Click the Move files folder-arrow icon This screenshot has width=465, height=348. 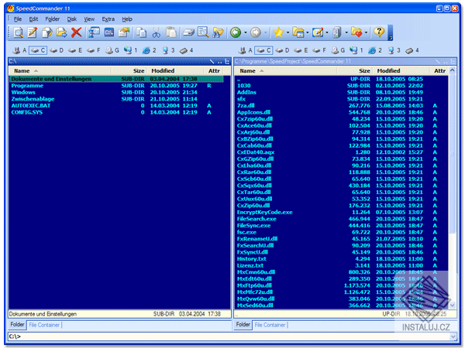[62, 32]
